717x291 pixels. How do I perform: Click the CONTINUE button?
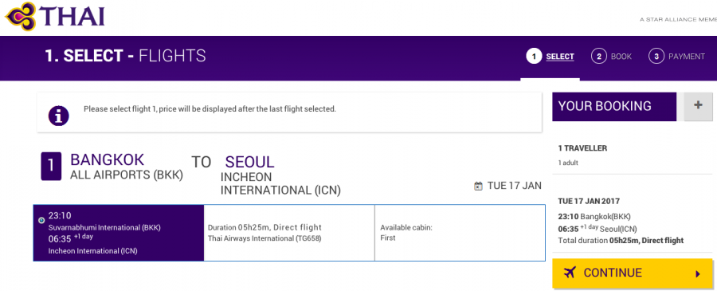(633, 273)
